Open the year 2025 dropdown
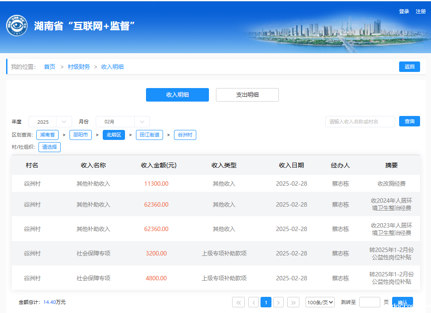The width and height of the screenshot is (431, 313). coord(50,122)
